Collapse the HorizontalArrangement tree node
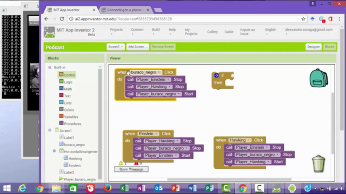 tap(54, 151)
